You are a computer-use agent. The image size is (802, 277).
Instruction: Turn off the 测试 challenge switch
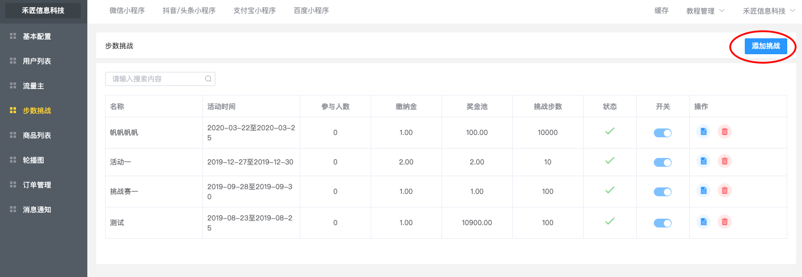663,223
